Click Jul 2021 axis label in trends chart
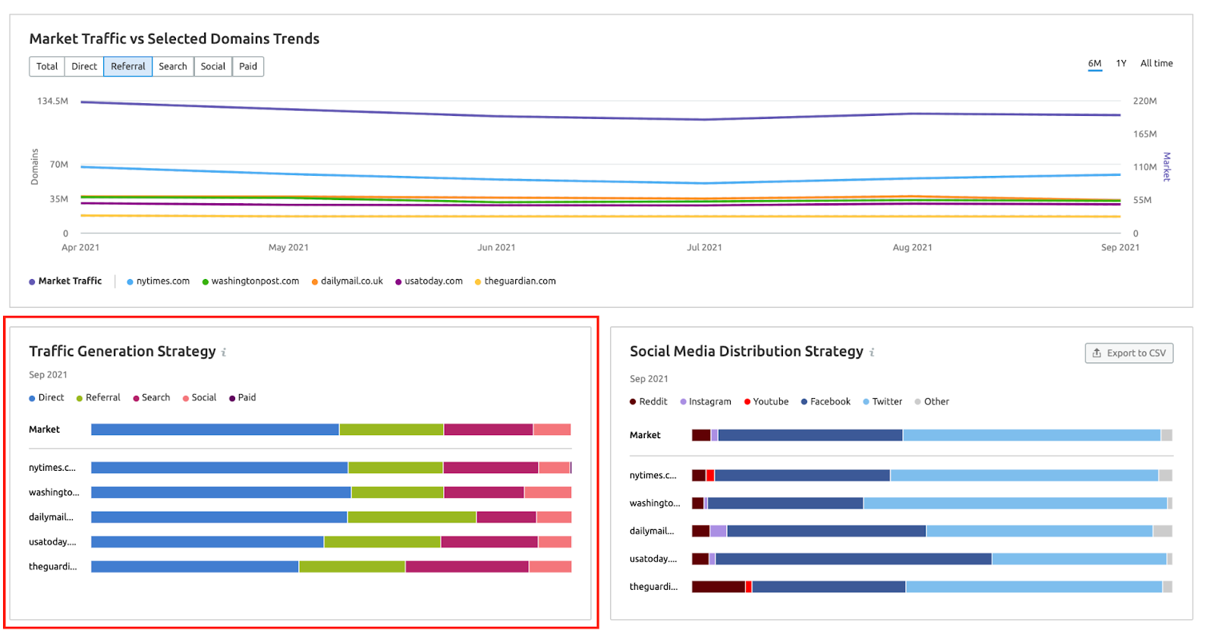The image size is (1214, 633). point(704,248)
